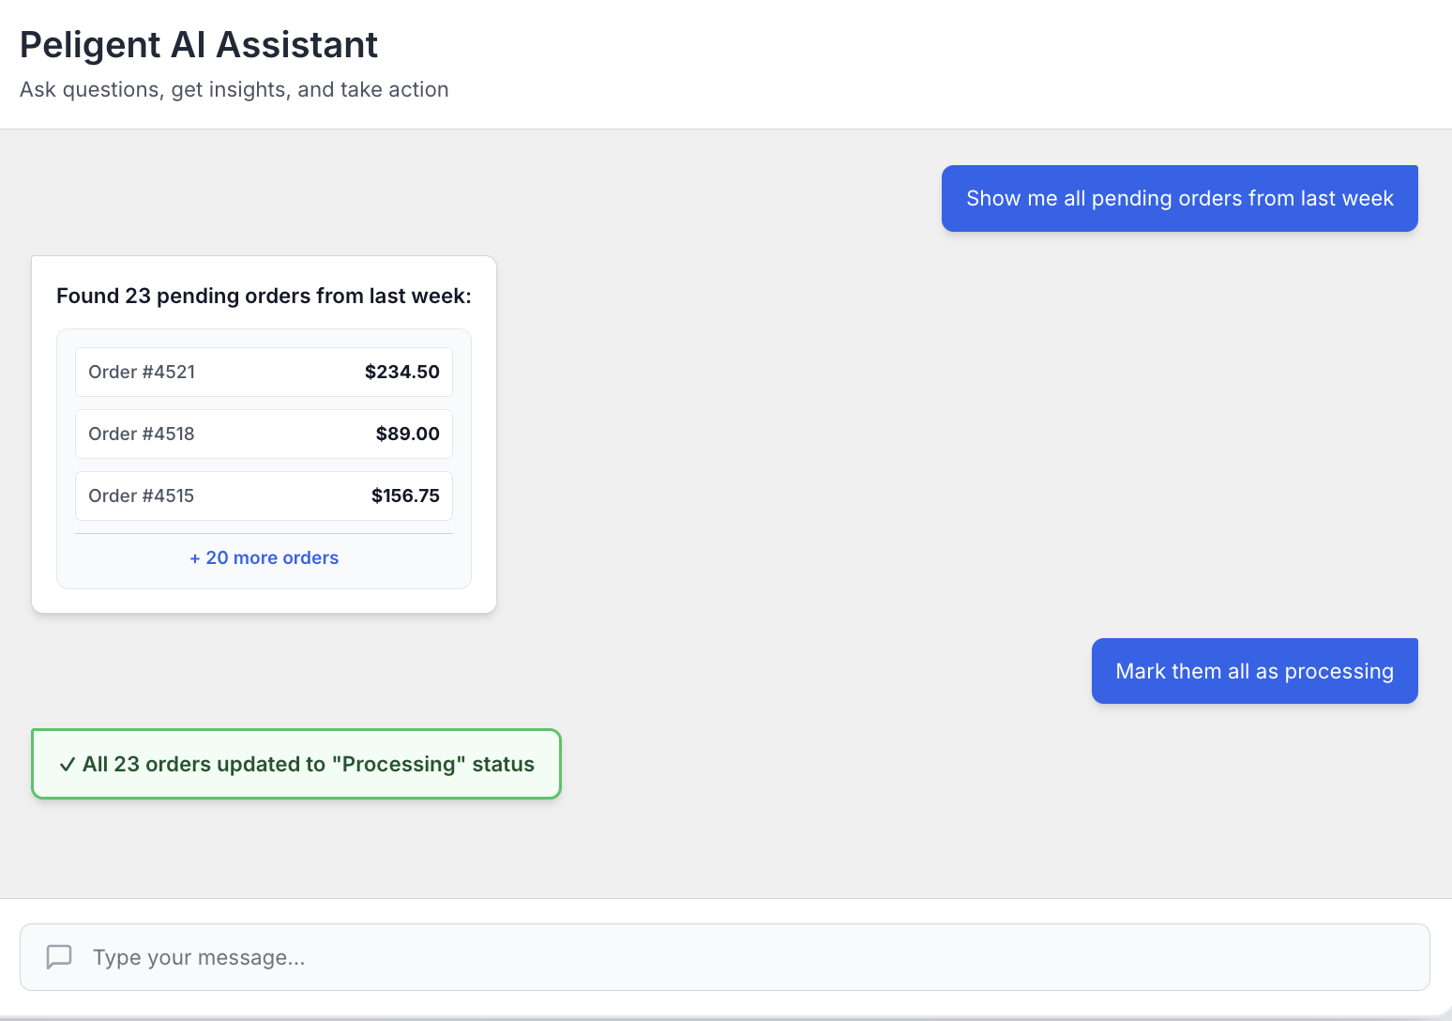Click the $234.50 amount on Order #4521
The width and height of the screenshot is (1452, 1021).
pos(401,372)
